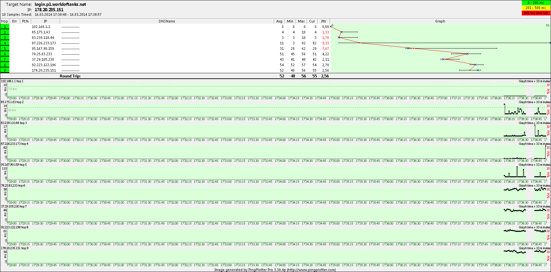
Task: Click the 95.167.90.159 hop 5 timeline graph title
Action: [14, 165]
